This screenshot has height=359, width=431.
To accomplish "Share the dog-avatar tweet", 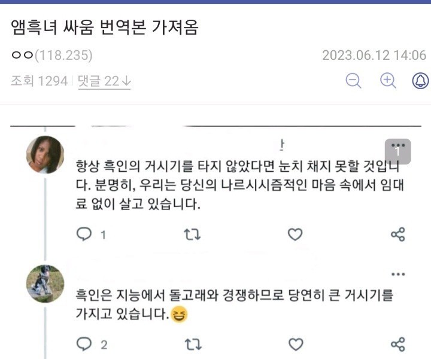I will tap(398, 344).
